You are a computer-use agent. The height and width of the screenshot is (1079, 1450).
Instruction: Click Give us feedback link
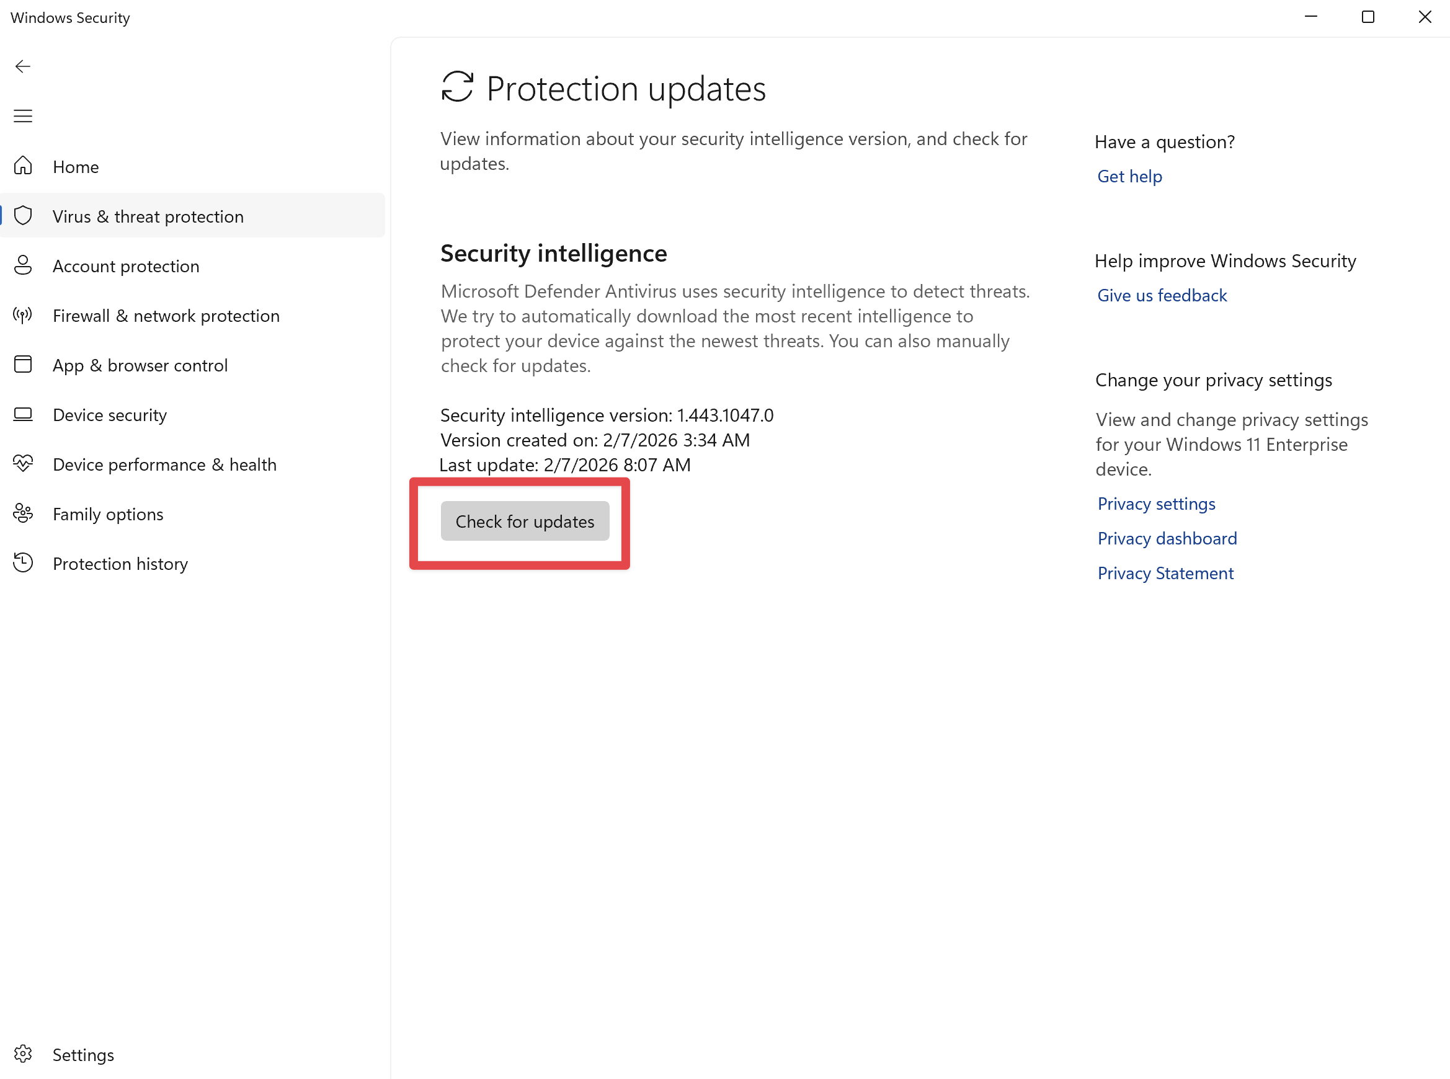pyautogui.click(x=1162, y=296)
